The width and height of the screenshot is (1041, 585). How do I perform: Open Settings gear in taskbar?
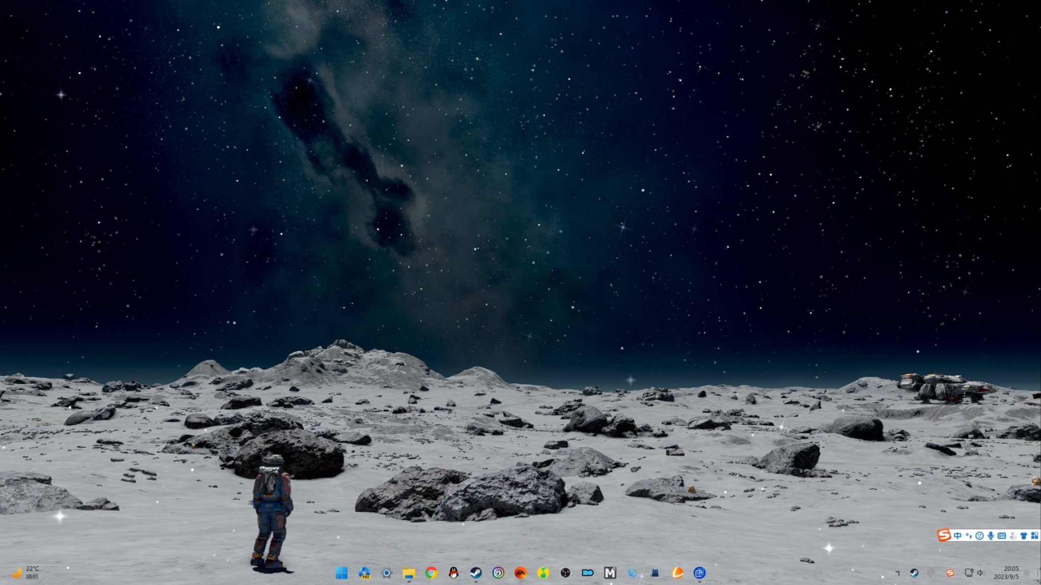pos(386,573)
